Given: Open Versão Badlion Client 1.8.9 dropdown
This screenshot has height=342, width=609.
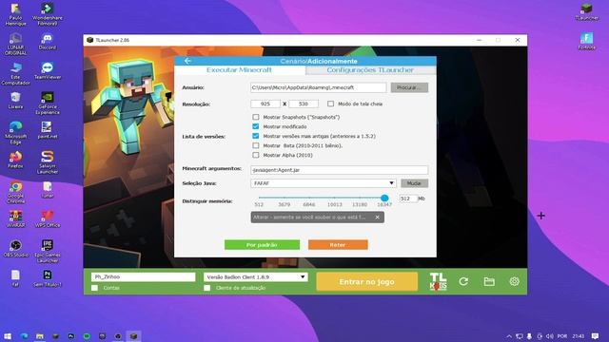Looking at the screenshot, I should [x=256, y=276].
